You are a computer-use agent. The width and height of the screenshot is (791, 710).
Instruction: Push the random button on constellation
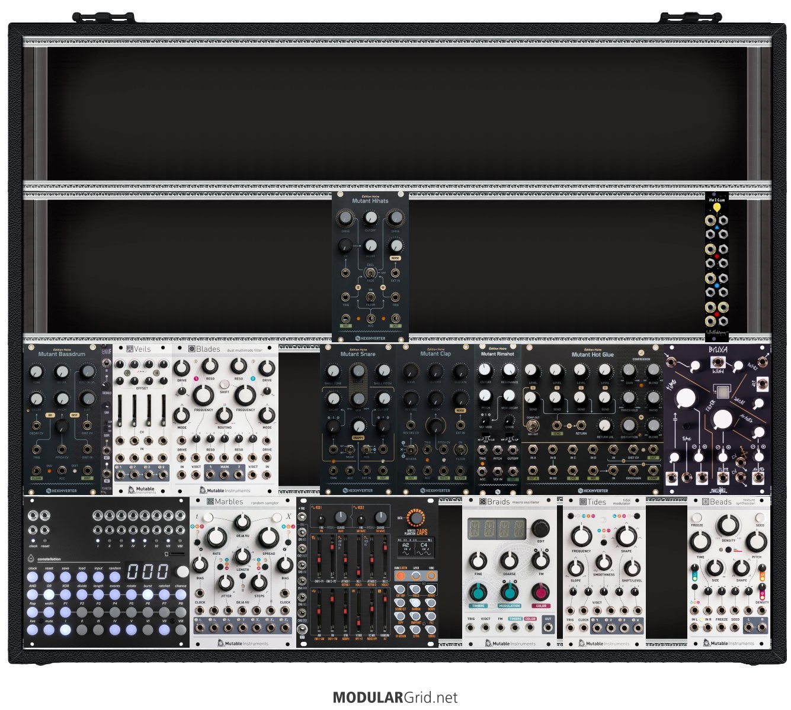[x=115, y=577]
